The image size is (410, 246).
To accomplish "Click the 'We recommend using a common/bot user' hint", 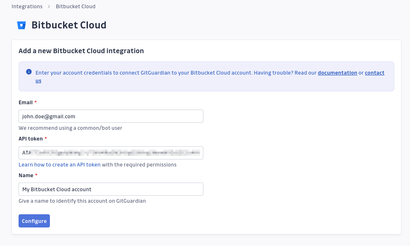I will [71, 128].
